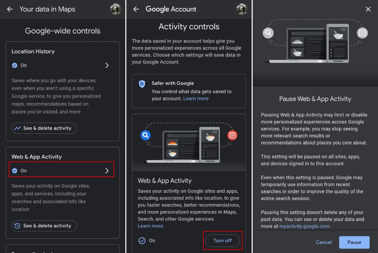Viewport: 378px width, 253px height.
Task: Expand Location History chevron arrow
Action: [x=107, y=65]
